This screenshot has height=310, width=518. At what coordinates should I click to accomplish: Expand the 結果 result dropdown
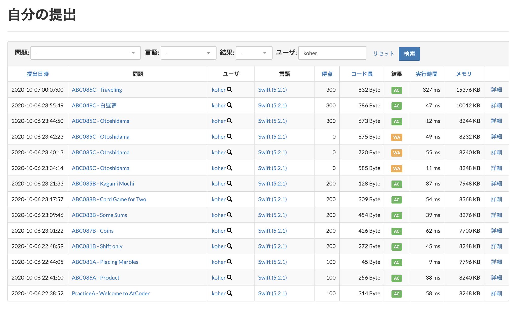pyautogui.click(x=254, y=53)
